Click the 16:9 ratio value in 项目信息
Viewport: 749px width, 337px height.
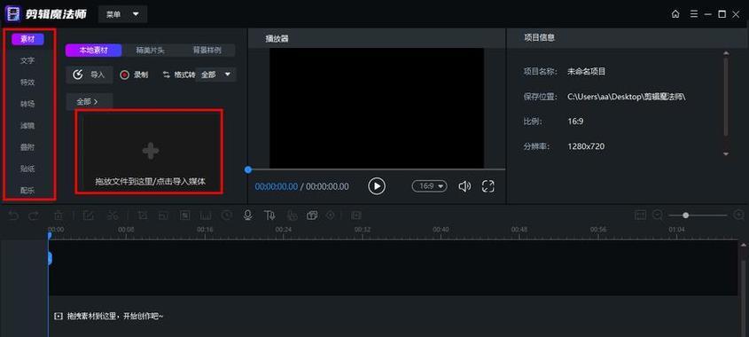point(575,121)
